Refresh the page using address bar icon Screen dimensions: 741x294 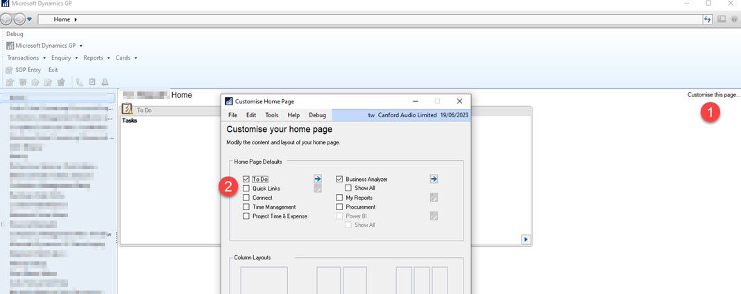pos(708,19)
